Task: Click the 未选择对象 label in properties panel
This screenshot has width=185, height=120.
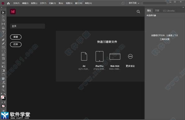Action: coord(151,16)
